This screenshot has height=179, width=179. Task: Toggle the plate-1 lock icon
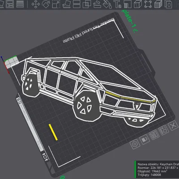(145, 140)
